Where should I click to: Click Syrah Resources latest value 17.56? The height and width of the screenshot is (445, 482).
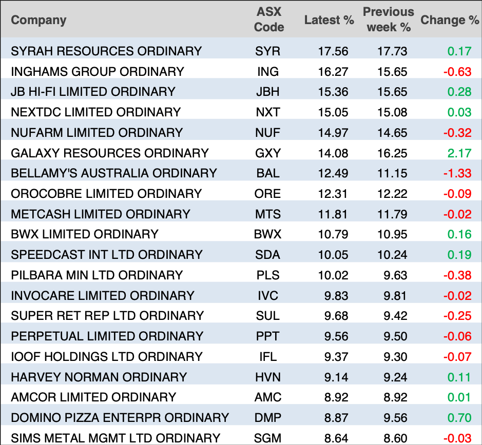pyautogui.click(x=333, y=51)
